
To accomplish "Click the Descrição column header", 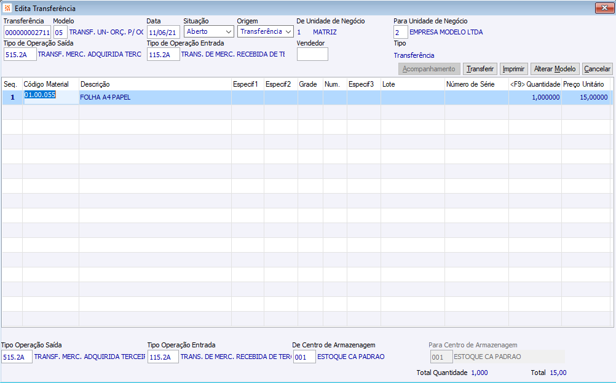I will (x=155, y=84).
